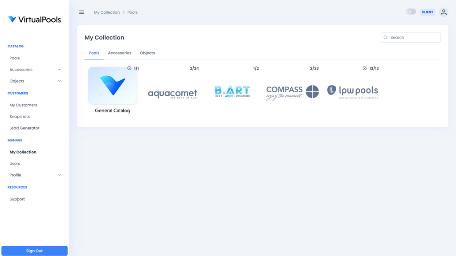Screen dimensions: 456x256
Task: Click the 2/33 count above Compass
Action: 314,68
